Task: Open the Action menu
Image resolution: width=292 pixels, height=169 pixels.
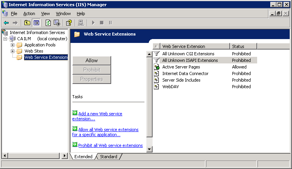Action: [x=29, y=14]
